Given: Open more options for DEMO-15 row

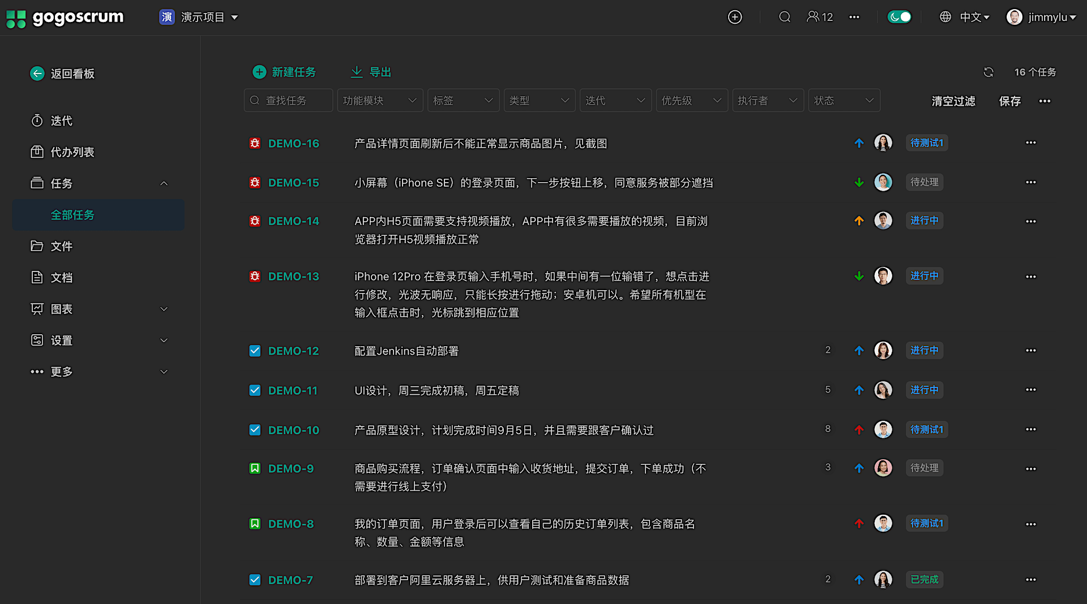Looking at the screenshot, I should 1030,182.
